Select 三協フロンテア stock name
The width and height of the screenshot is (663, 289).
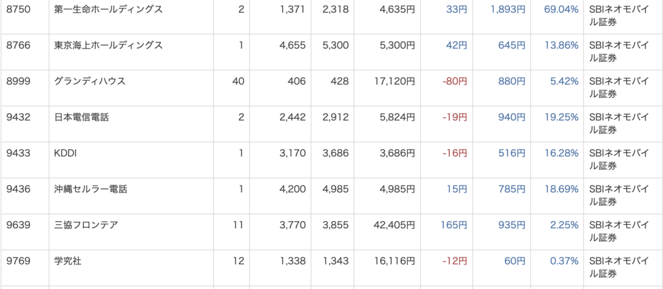click(x=86, y=225)
